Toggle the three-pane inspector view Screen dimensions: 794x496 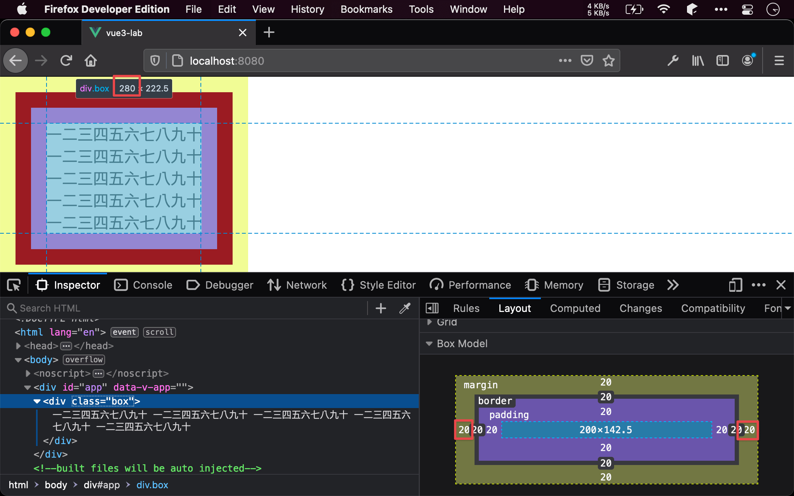(x=432, y=308)
